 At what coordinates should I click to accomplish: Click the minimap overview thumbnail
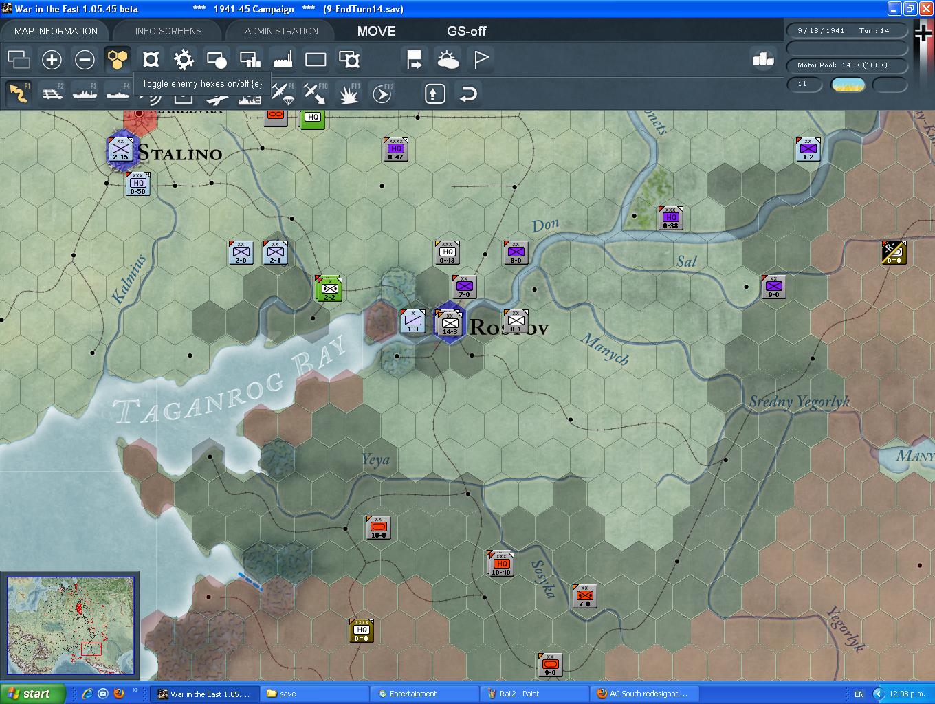(x=71, y=626)
